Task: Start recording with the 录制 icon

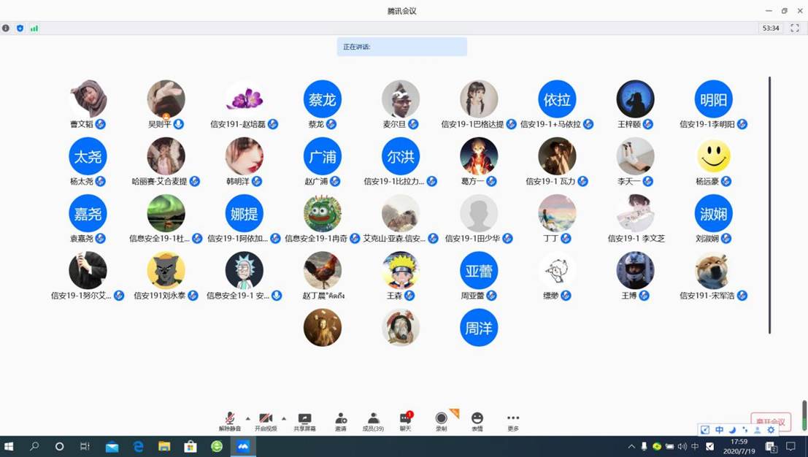Action: [x=441, y=418]
